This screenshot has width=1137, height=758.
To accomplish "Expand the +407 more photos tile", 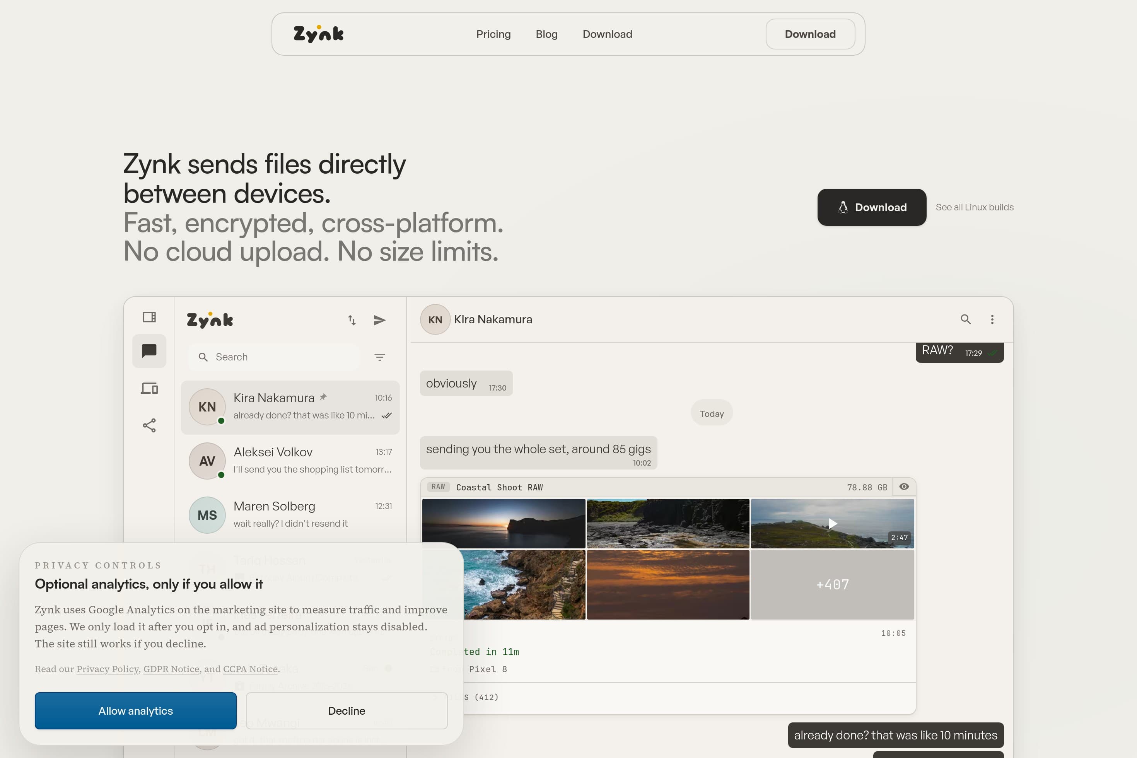I will pos(832,584).
